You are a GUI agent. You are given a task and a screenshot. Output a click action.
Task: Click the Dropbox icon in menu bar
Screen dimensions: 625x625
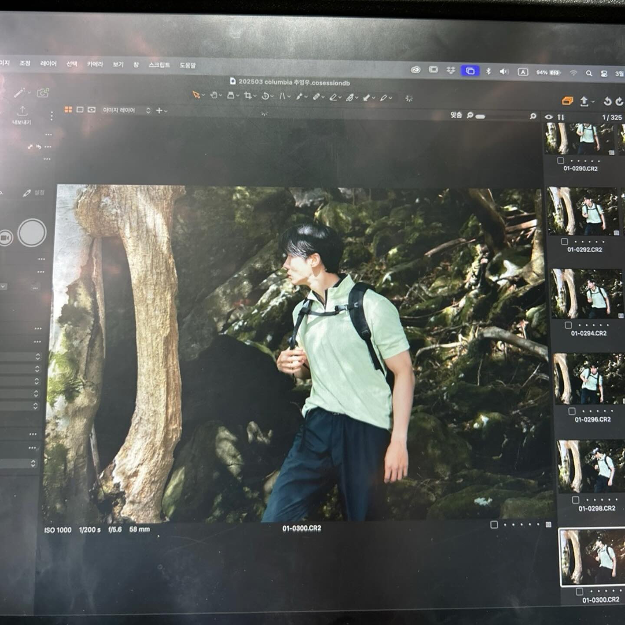(x=451, y=70)
